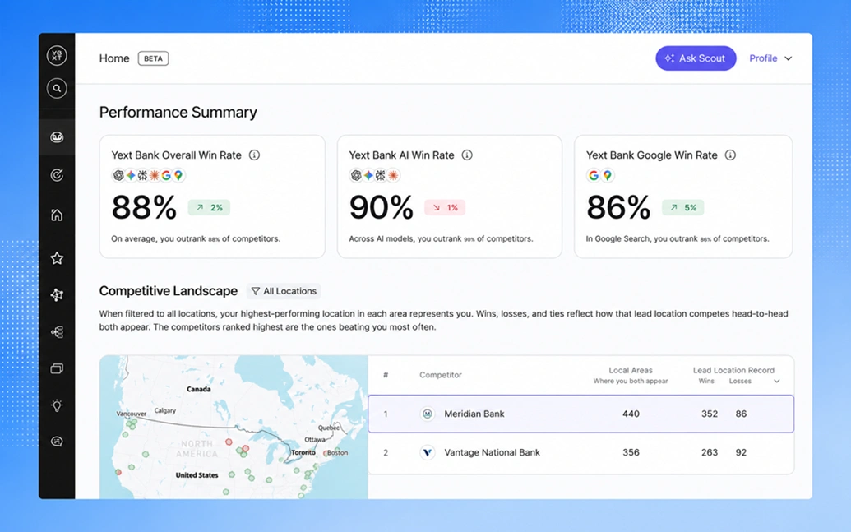Viewport: 851px width, 532px height.
Task: Click the green 2% change badge
Action: [209, 207]
